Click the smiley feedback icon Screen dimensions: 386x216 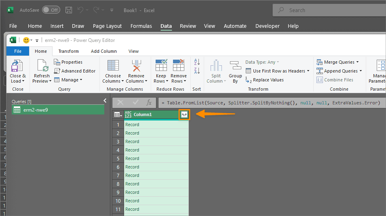(26, 40)
